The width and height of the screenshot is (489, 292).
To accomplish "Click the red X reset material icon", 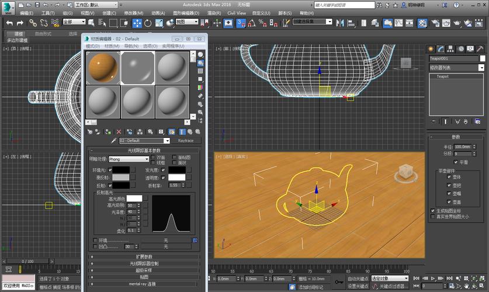I will click(119, 132).
